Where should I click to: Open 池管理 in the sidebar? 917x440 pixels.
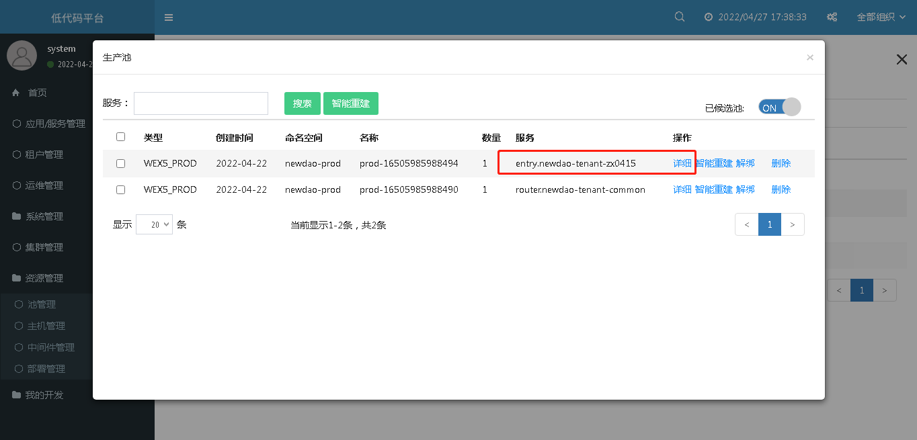(42, 304)
